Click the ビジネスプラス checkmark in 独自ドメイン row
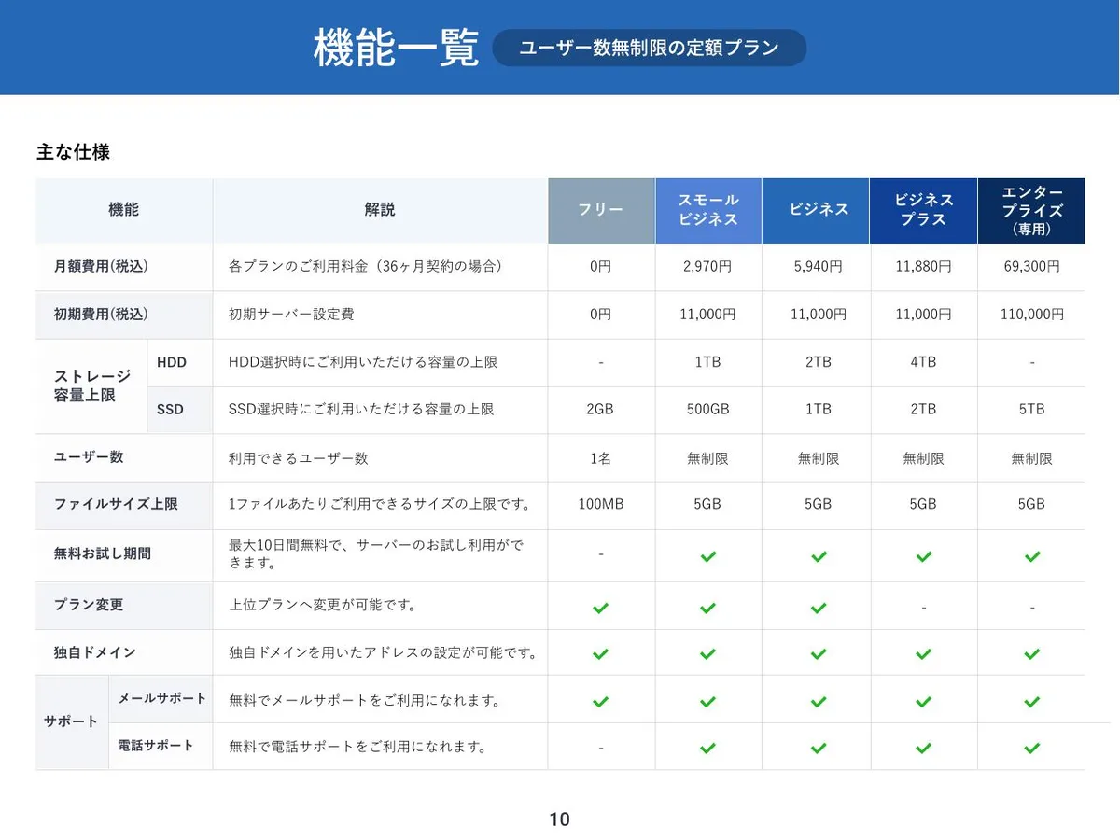1120x840 pixels. click(923, 654)
